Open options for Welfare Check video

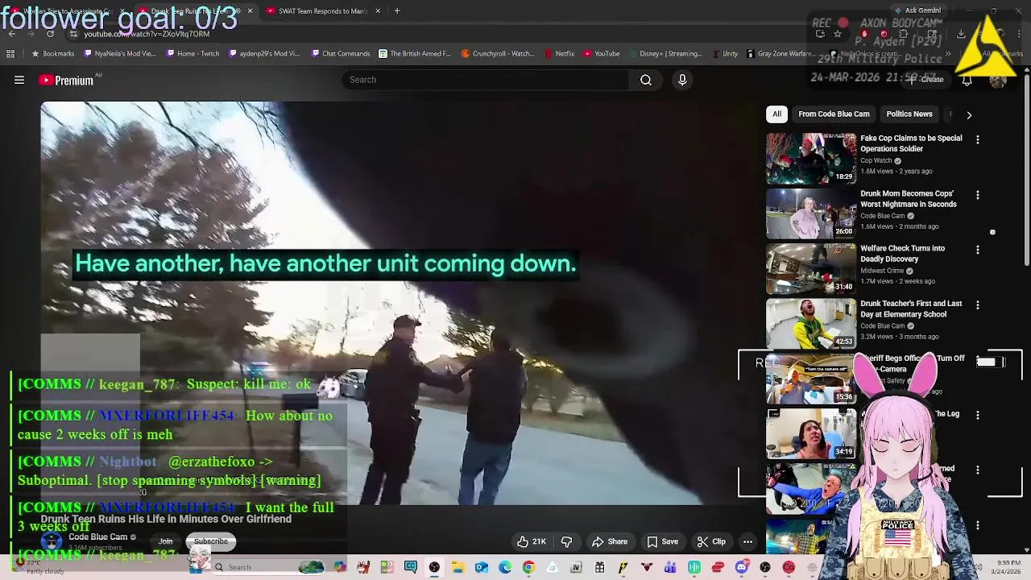point(978,250)
